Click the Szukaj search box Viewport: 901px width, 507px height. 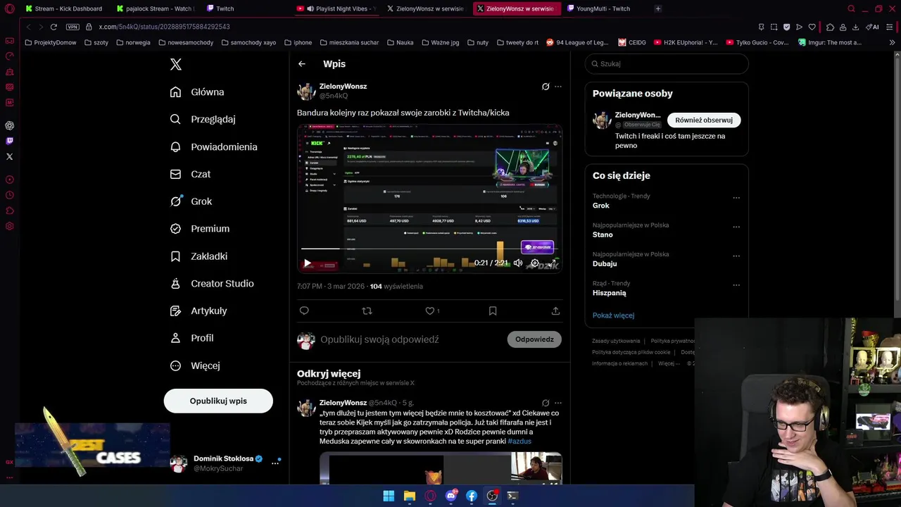(667, 63)
